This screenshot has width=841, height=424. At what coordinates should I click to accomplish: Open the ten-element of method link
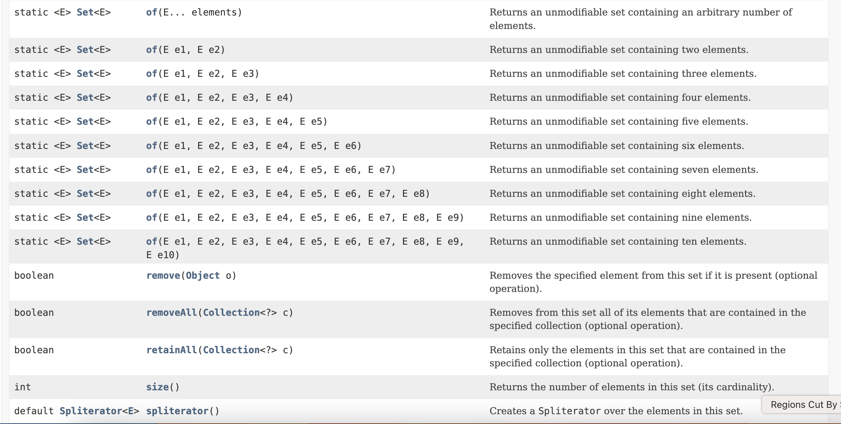pyautogui.click(x=152, y=242)
